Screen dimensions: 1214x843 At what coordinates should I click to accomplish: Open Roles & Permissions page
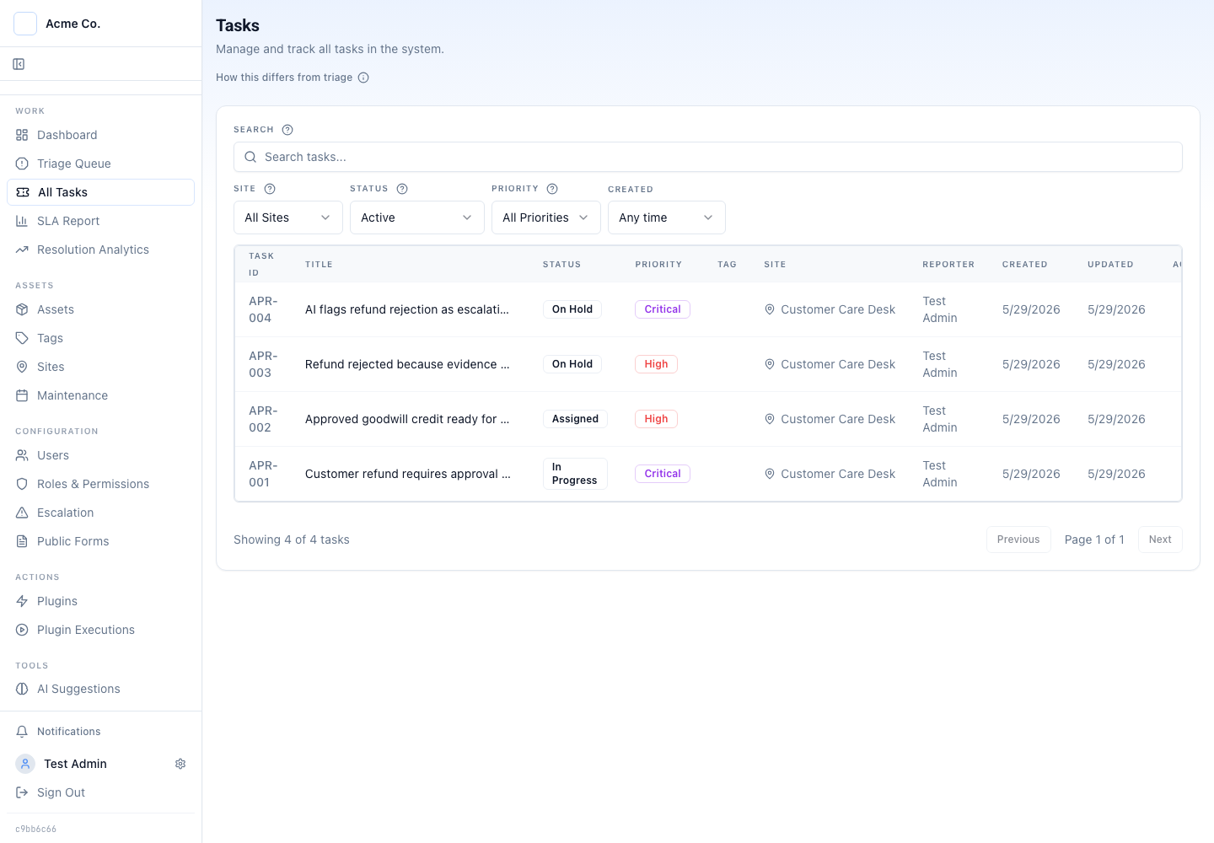[x=100, y=484]
